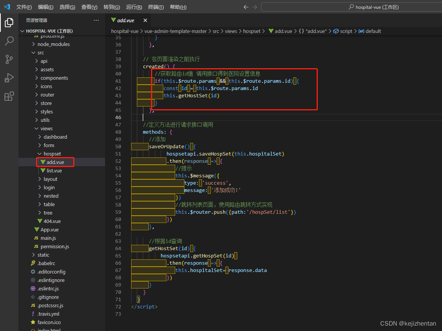Click the icon beside .travis.yml
Screen dimensions: 442x331
pos(33,314)
